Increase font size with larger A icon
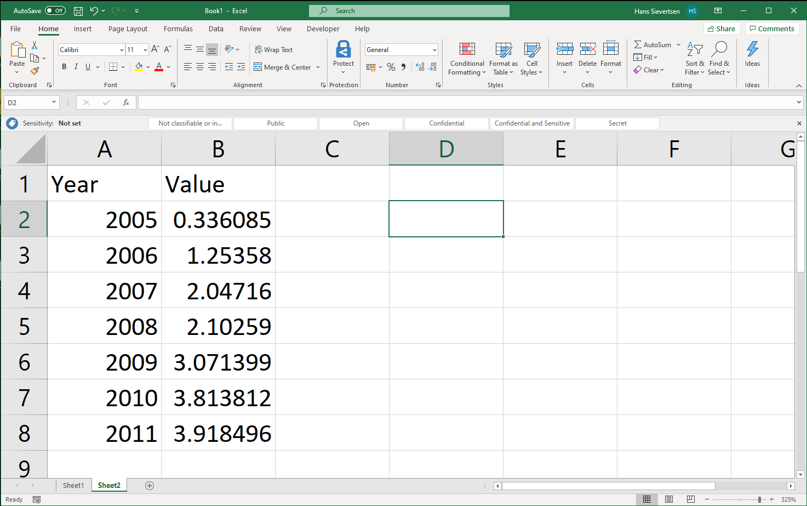Screen dimensions: 807x506 156,49
